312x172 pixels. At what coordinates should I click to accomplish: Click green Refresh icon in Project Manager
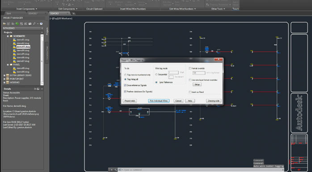click(x=17, y=24)
